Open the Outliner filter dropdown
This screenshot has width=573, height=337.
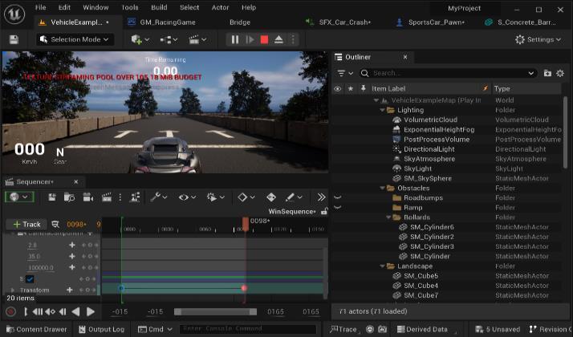(x=344, y=73)
